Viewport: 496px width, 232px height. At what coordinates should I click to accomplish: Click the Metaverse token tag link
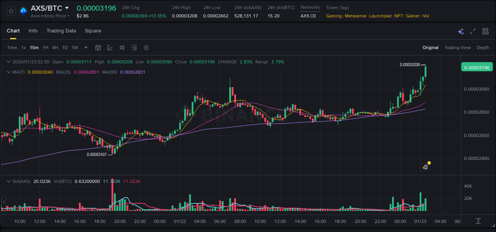356,16
